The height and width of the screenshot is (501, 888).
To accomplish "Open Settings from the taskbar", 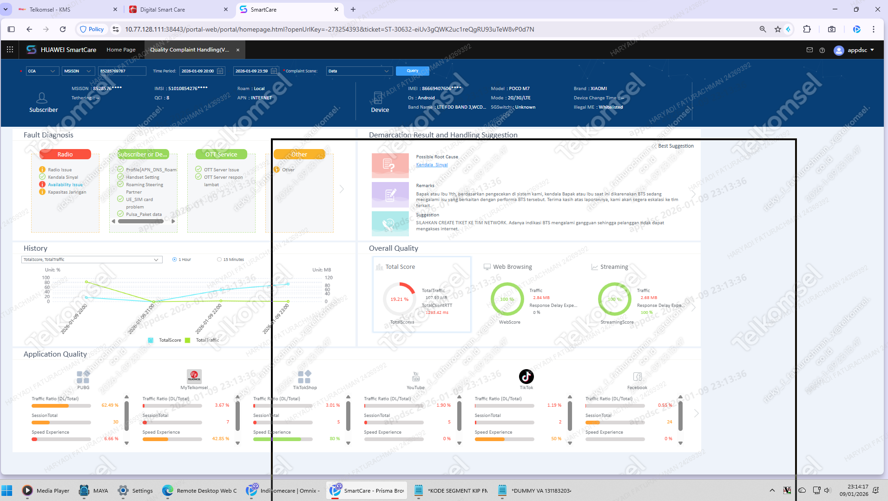I will tap(135, 490).
